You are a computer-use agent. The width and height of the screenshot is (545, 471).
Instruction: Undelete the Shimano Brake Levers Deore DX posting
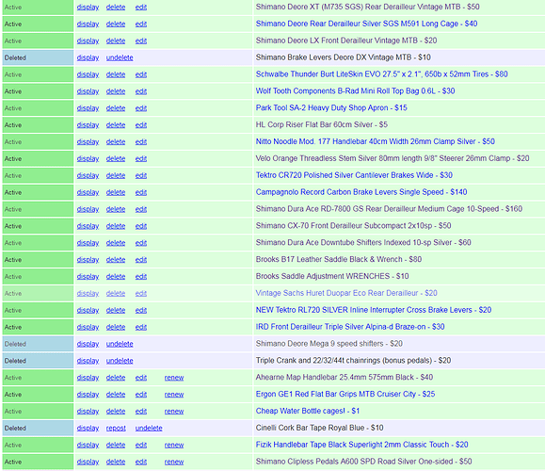tap(120, 57)
